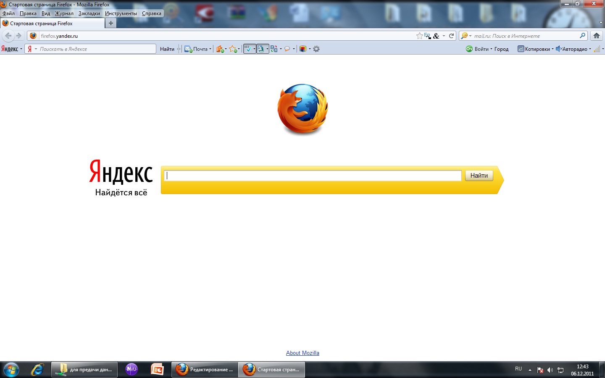This screenshot has height=378, width=605.
Task: Expand the speech bubble icon dropdown arrow
Action: coord(294,49)
